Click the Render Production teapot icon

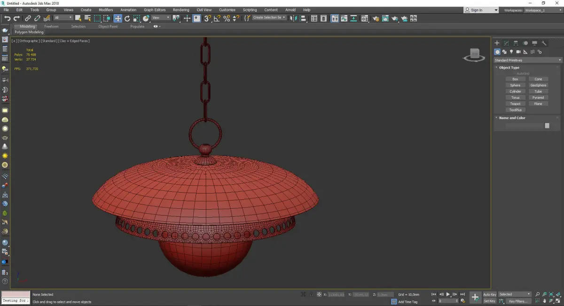[395, 18]
